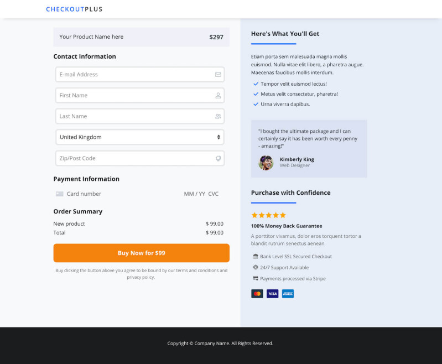Click the Mastercard payment logo
Screen dimensions: 442x364
[x=257, y=294]
